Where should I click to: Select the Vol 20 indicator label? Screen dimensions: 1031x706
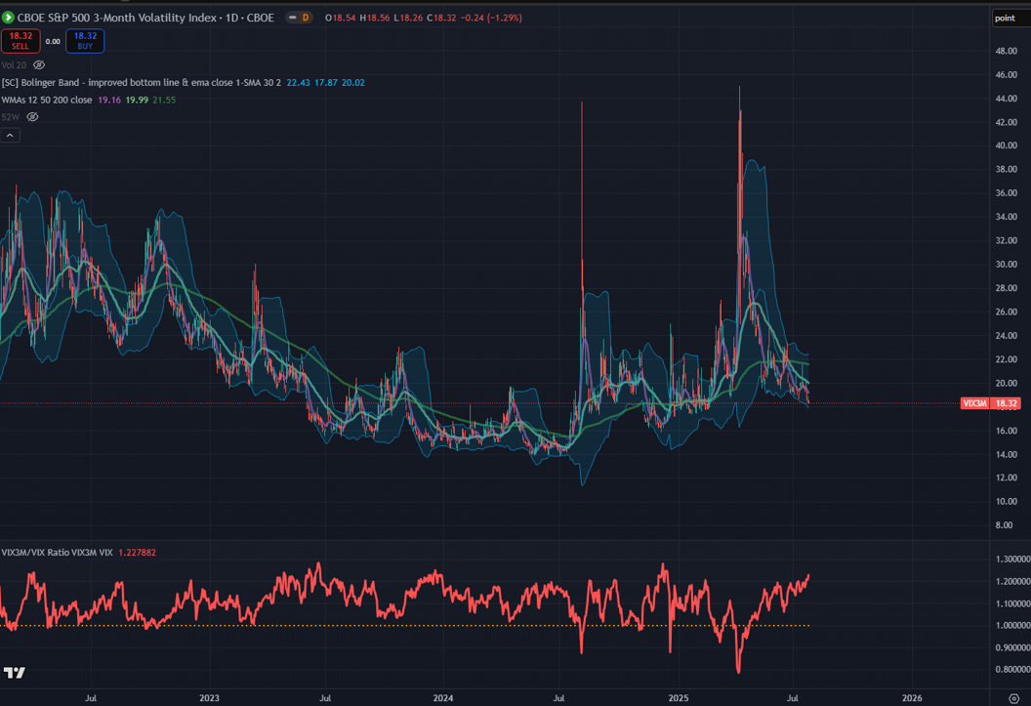[x=14, y=65]
